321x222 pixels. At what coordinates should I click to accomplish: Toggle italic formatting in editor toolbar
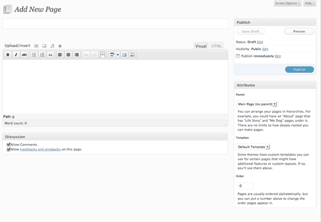(x=16, y=54)
